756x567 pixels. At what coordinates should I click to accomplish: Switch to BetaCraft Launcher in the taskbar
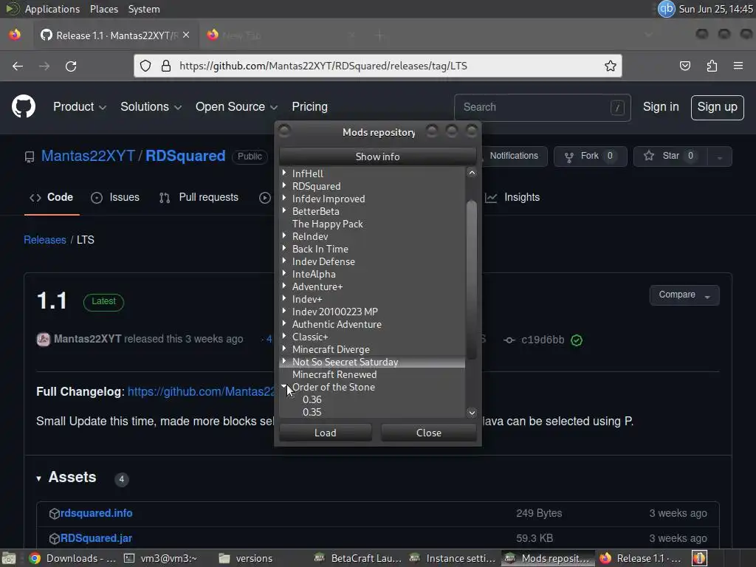tap(358, 558)
